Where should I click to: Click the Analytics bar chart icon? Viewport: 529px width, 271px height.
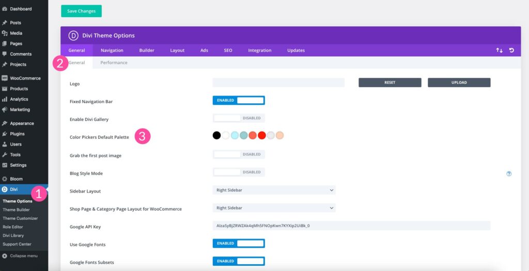point(4,99)
